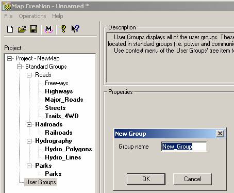The width and height of the screenshot is (234, 193).
Task: Select the Parks child layer
Action: (x=53, y=174)
